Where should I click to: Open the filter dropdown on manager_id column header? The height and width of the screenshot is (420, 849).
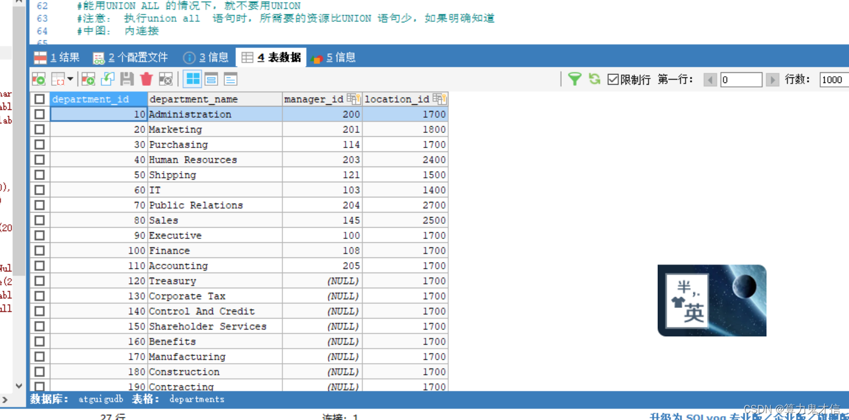[353, 99]
